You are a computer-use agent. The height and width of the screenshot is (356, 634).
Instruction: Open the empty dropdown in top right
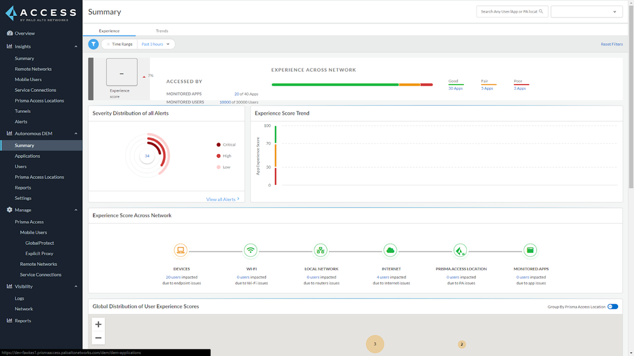(586, 11)
